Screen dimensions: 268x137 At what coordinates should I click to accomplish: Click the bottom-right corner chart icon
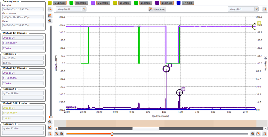pyautogui.click(x=265, y=134)
